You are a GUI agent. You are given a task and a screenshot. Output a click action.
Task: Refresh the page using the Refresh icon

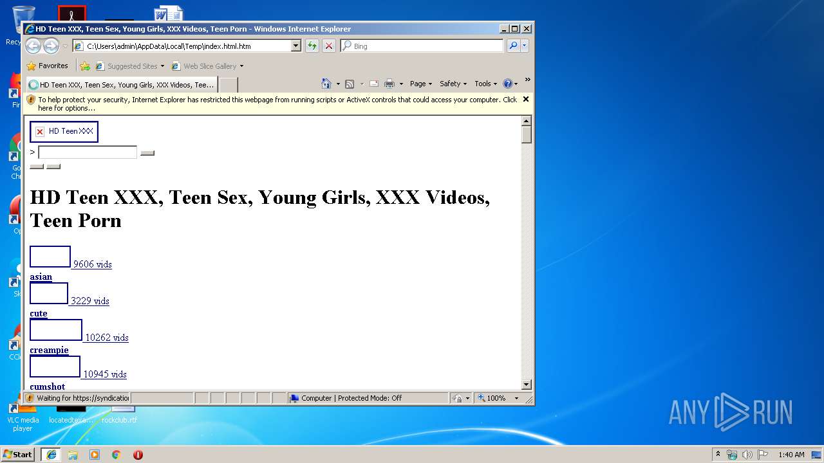tap(312, 46)
